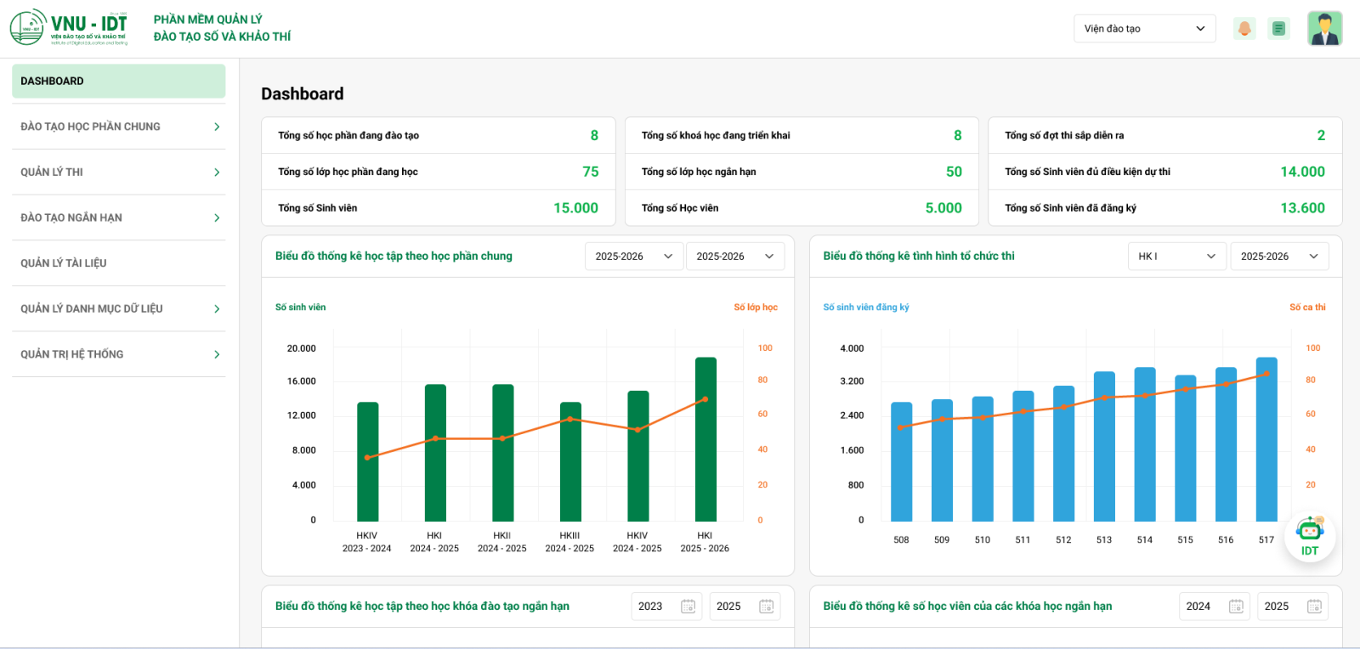
Task: Expand the QUẢN LÝ THI menu
Action: (118, 172)
